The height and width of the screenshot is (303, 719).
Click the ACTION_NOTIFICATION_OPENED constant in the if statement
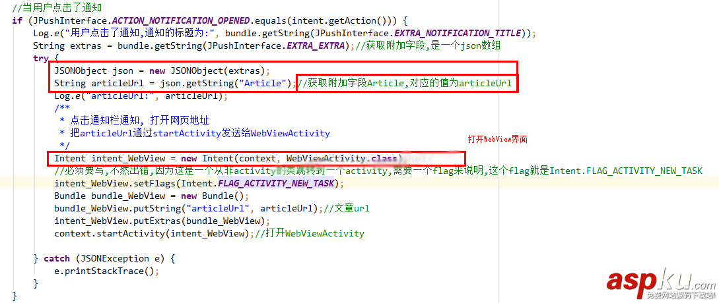point(181,20)
